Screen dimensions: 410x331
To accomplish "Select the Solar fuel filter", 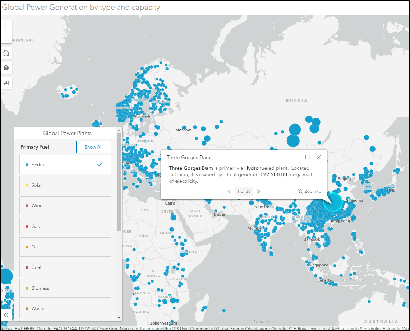I will [65, 185].
